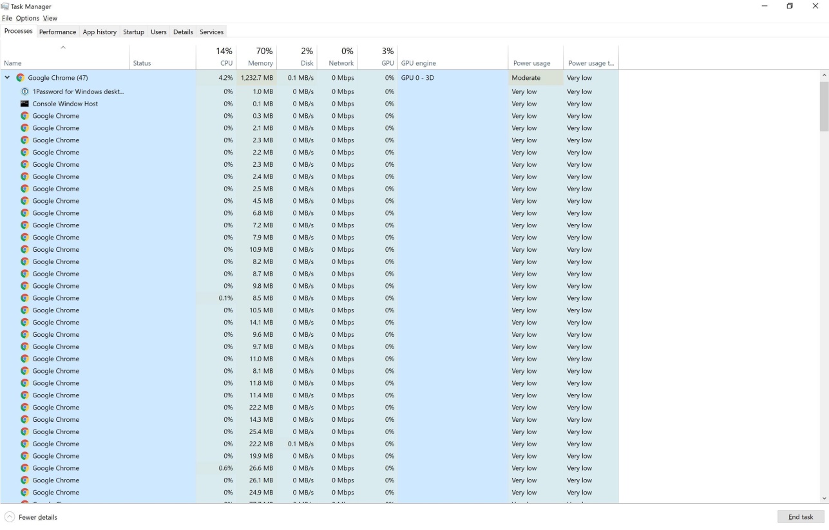This screenshot has width=829, height=530.
Task: Sort by the Network column header
Action: click(x=337, y=57)
